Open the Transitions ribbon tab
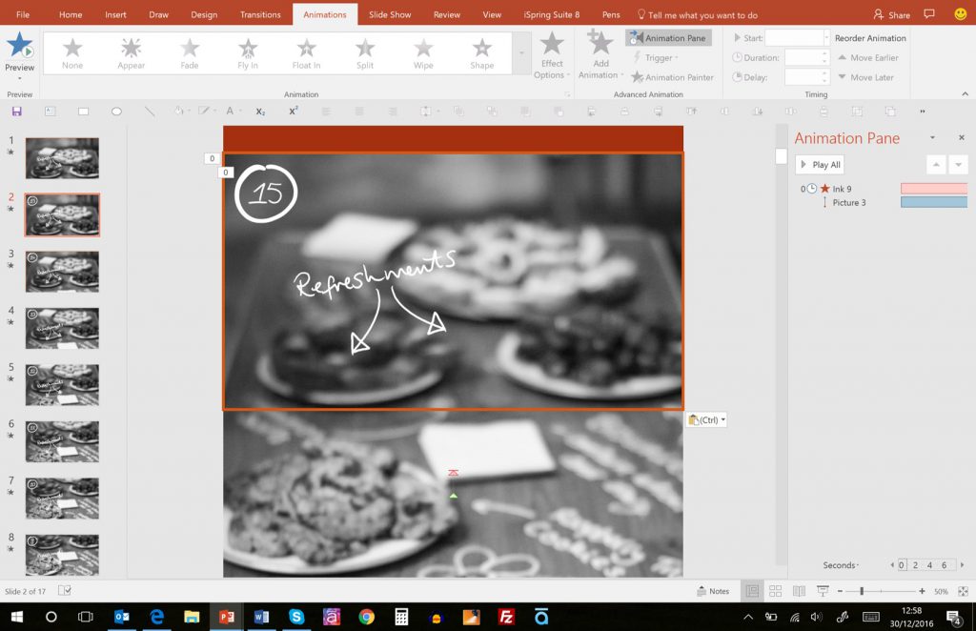The height and width of the screenshot is (631, 976). (x=260, y=15)
